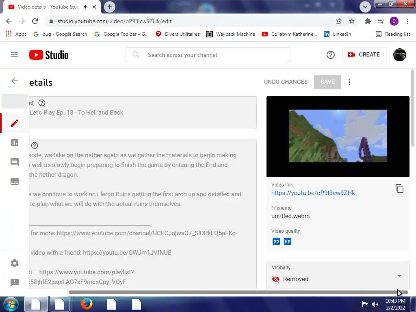Bookmark this page with the star
The image size is (416, 312).
[x=351, y=21]
